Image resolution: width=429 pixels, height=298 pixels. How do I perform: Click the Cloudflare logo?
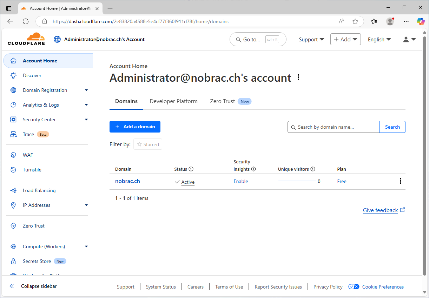pos(26,39)
